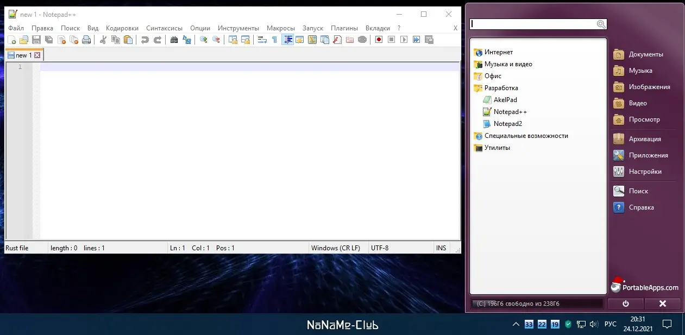Click the Undo arrow icon
685x335 pixels.
pos(144,40)
